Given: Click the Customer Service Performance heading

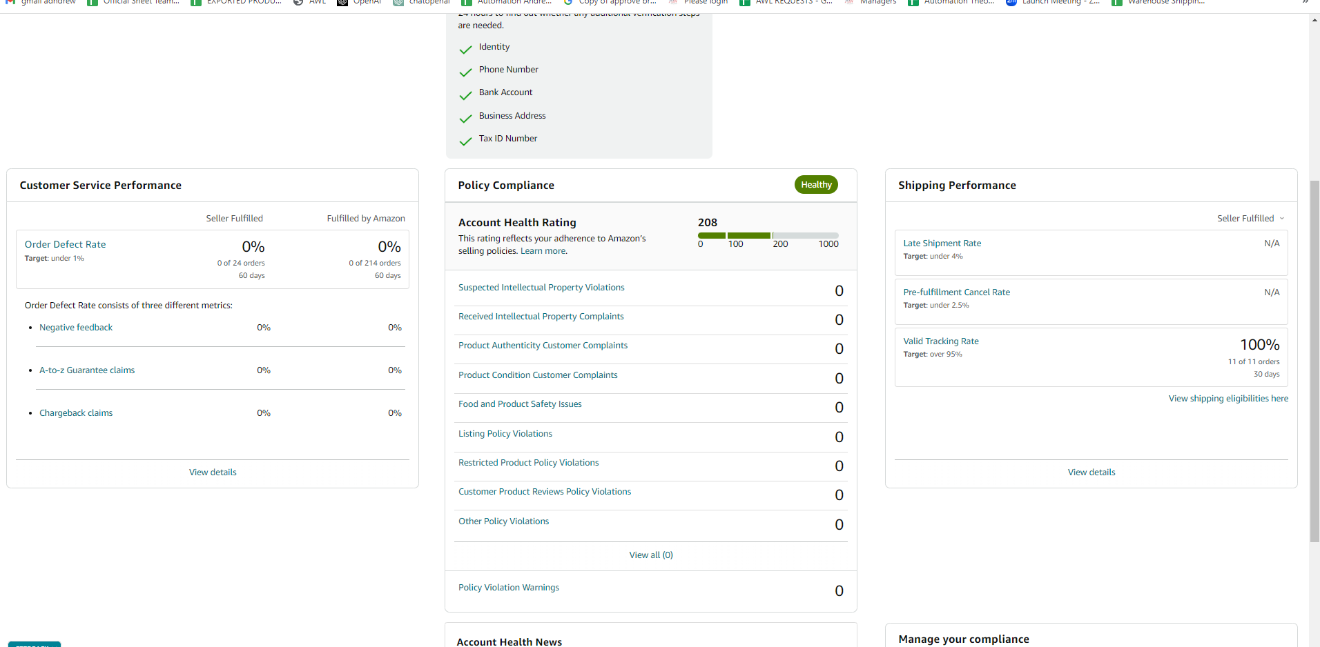Looking at the screenshot, I should pos(101,186).
